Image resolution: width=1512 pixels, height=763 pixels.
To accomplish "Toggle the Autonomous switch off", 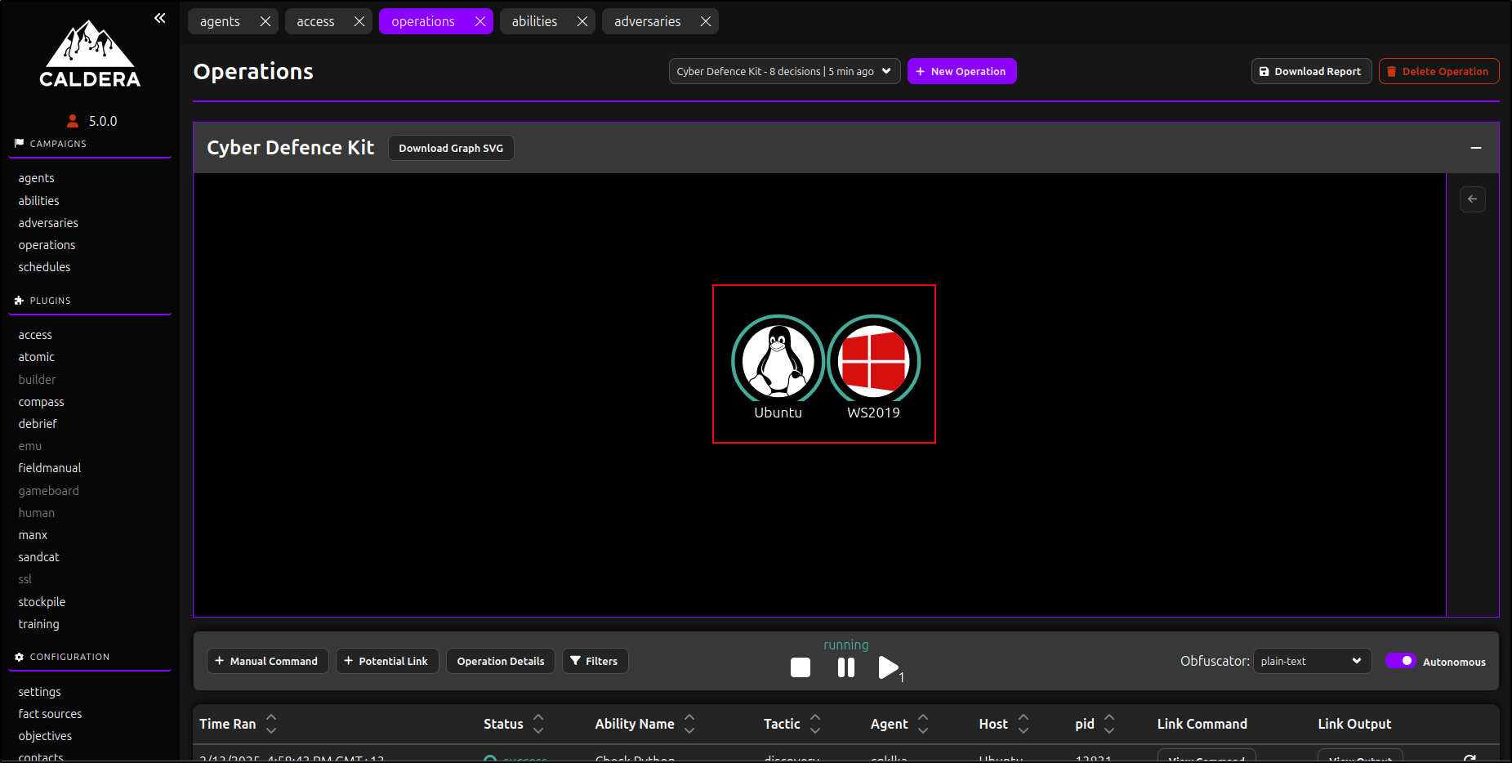I will click(x=1400, y=661).
